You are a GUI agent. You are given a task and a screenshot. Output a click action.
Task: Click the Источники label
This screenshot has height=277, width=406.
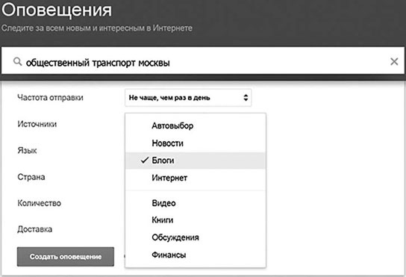[37, 124]
